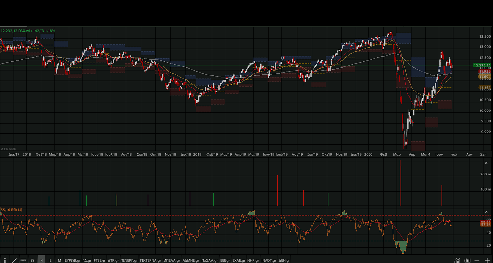Open the chart indicators icon
This screenshot has width=493, height=263.
coord(457,260)
